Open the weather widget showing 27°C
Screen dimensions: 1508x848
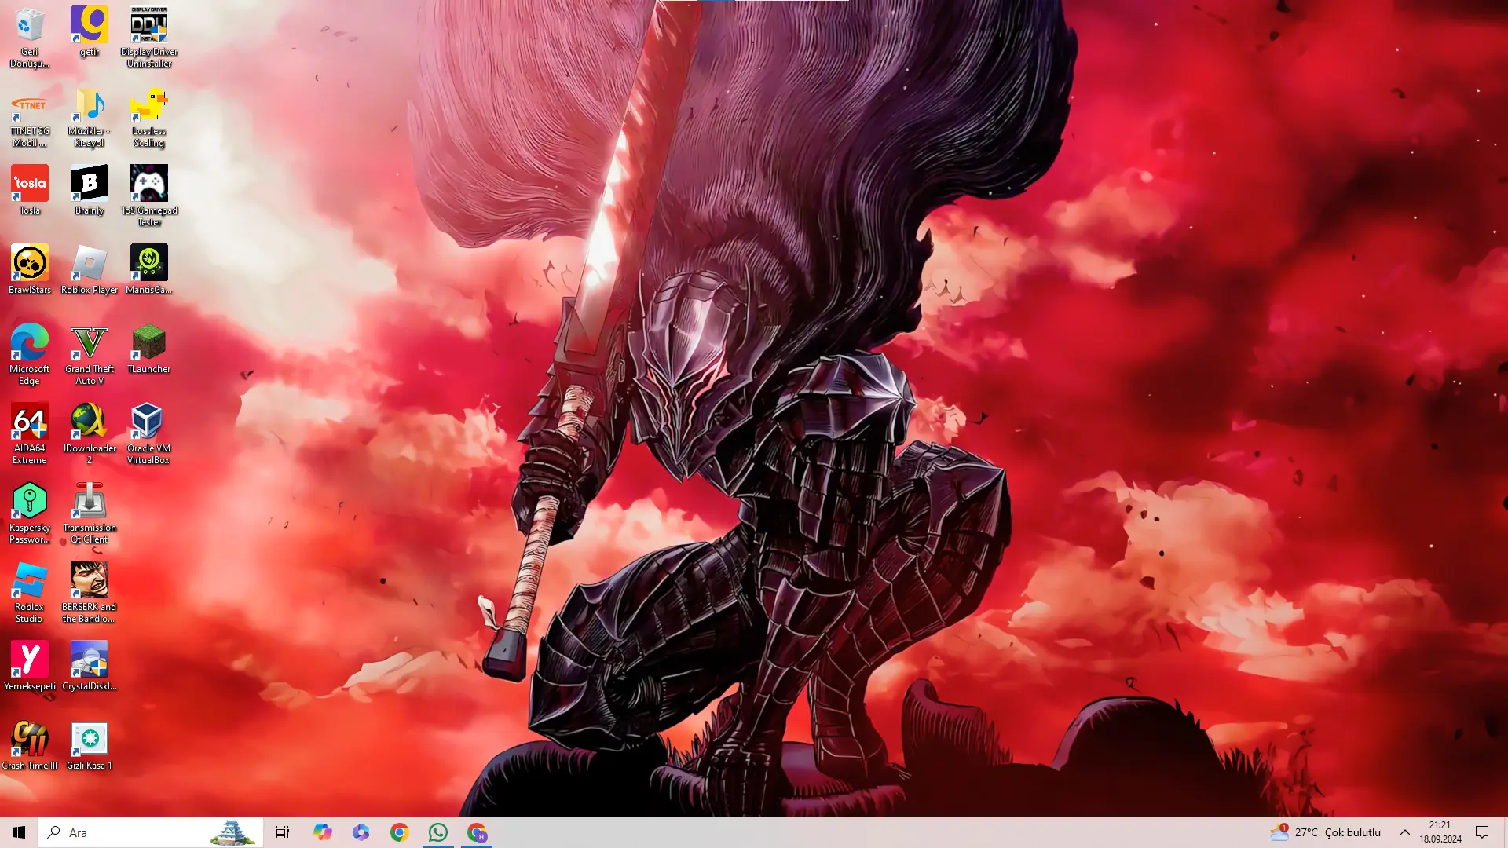coord(1326,832)
